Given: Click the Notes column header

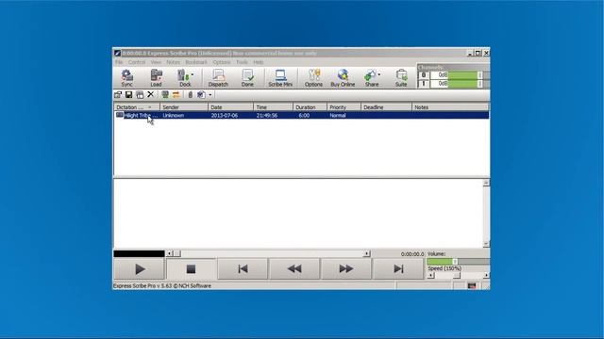Looking at the screenshot, I should (450, 107).
